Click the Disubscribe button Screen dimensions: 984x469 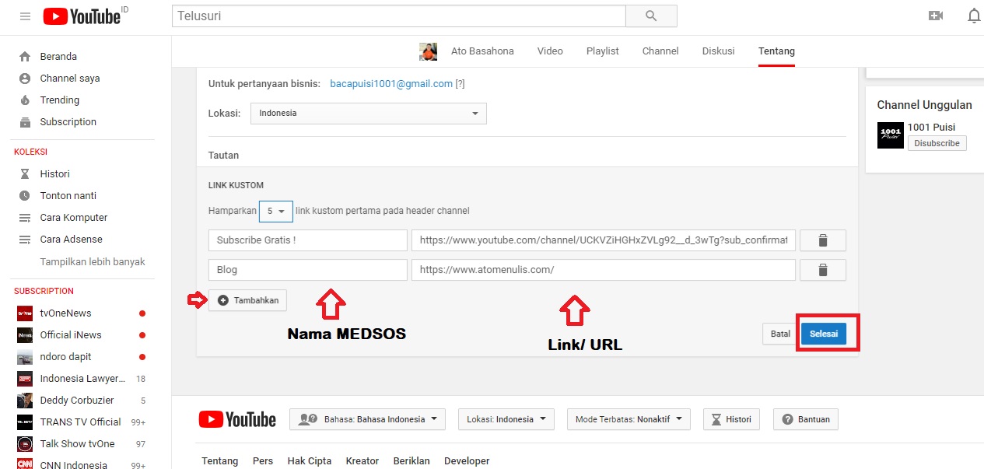(937, 143)
